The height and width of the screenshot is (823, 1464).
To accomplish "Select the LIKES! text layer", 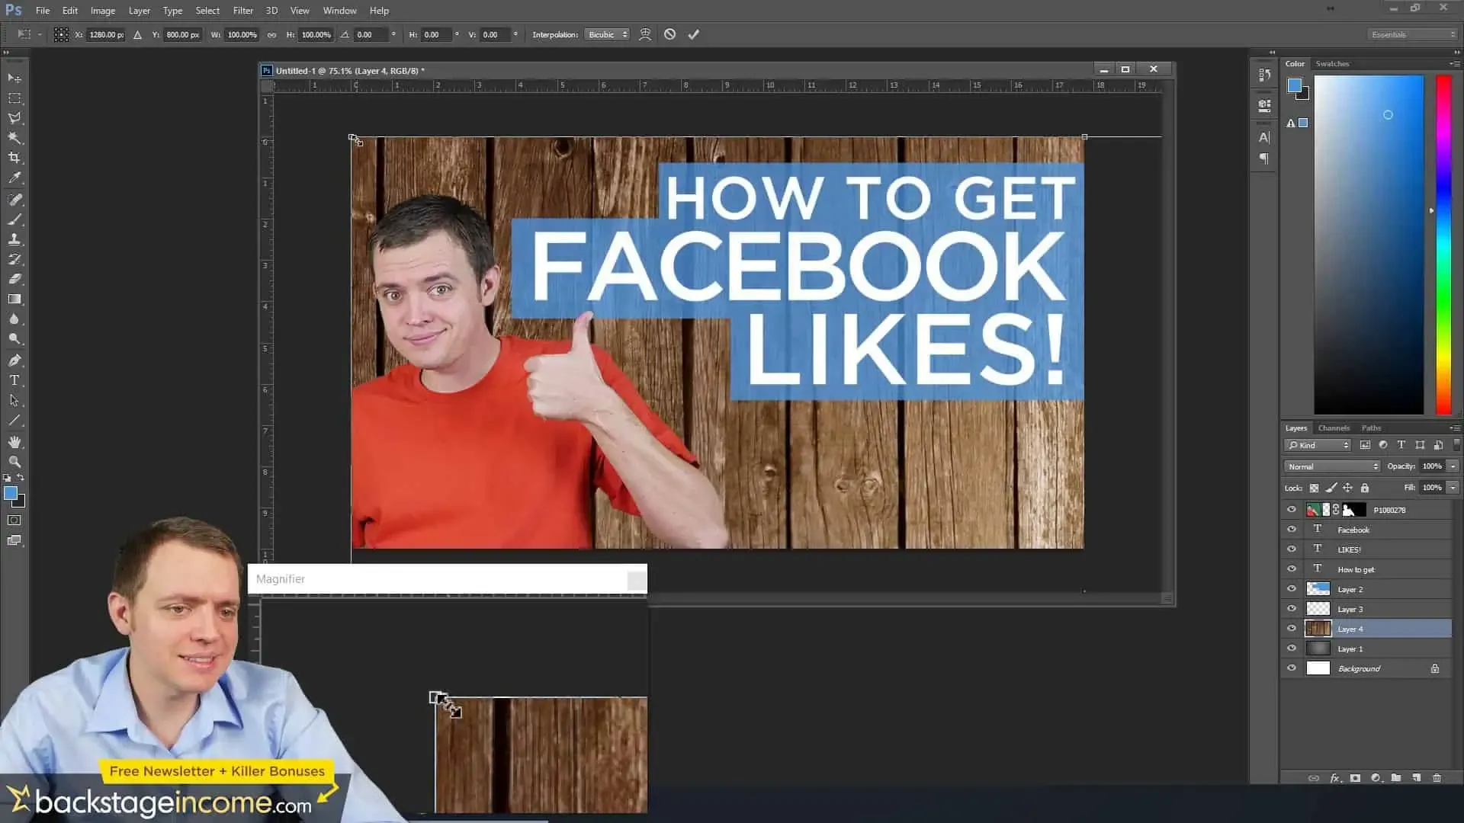I will pyautogui.click(x=1372, y=549).
